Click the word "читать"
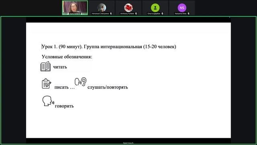 (60, 67)
